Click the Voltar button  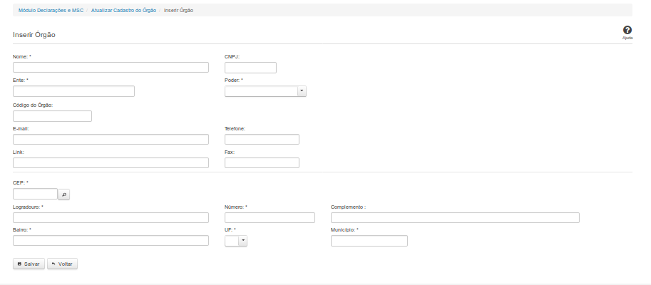[62, 264]
